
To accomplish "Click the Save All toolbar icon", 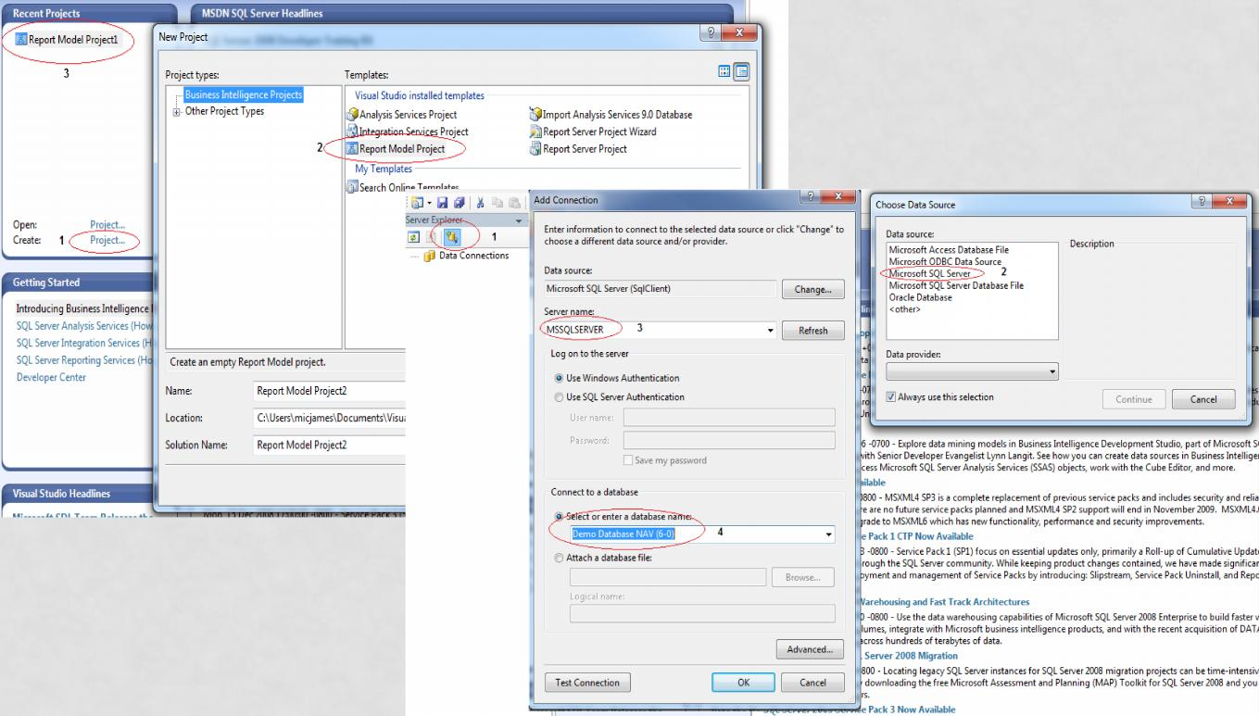I will (x=460, y=203).
